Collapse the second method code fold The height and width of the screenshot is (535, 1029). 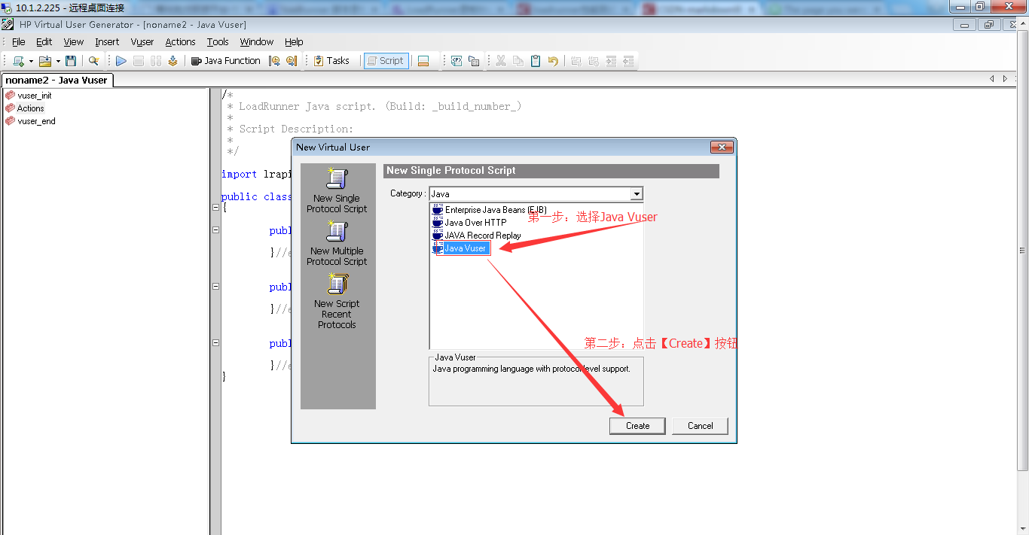tap(215, 286)
